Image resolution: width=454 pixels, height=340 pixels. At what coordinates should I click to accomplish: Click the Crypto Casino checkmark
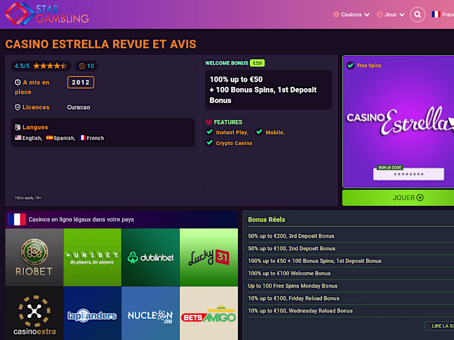(209, 142)
